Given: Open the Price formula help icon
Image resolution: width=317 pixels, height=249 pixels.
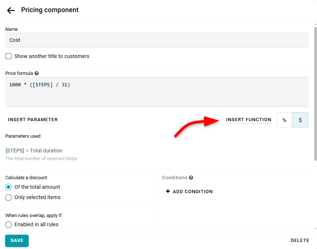Looking at the screenshot, I should 37,73.
